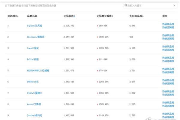Select the rank 8 paid item count 1,235

point(132,104)
